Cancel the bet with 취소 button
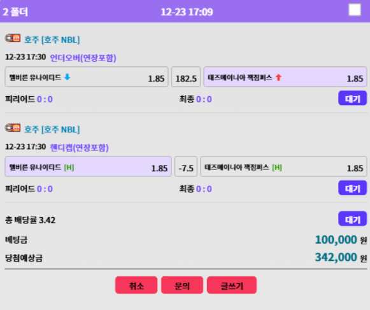This screenshot has width=370, height=310. (136, 285)
